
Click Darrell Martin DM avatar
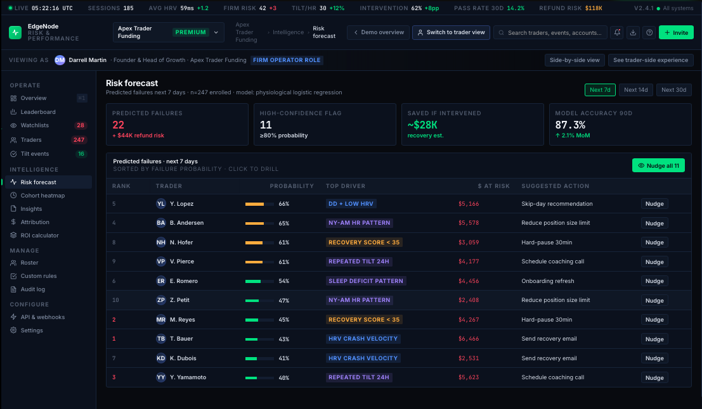coord(60,60)
